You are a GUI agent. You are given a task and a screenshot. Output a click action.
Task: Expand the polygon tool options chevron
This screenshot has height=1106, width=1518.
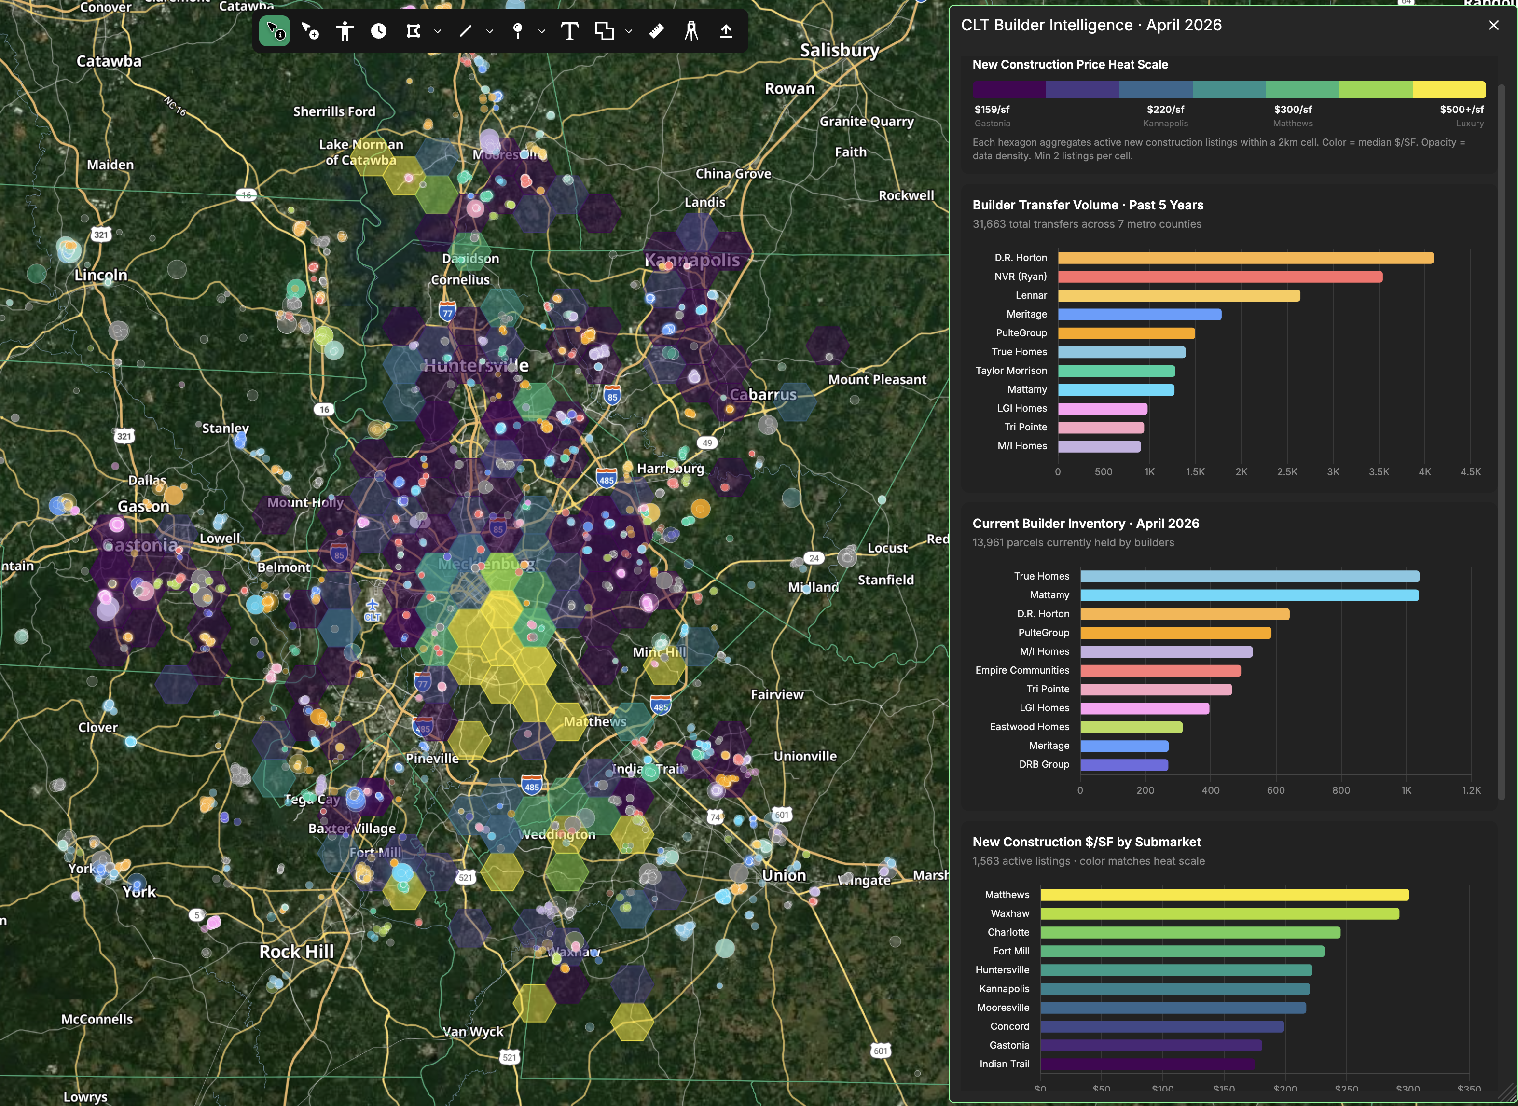point(437,31)
